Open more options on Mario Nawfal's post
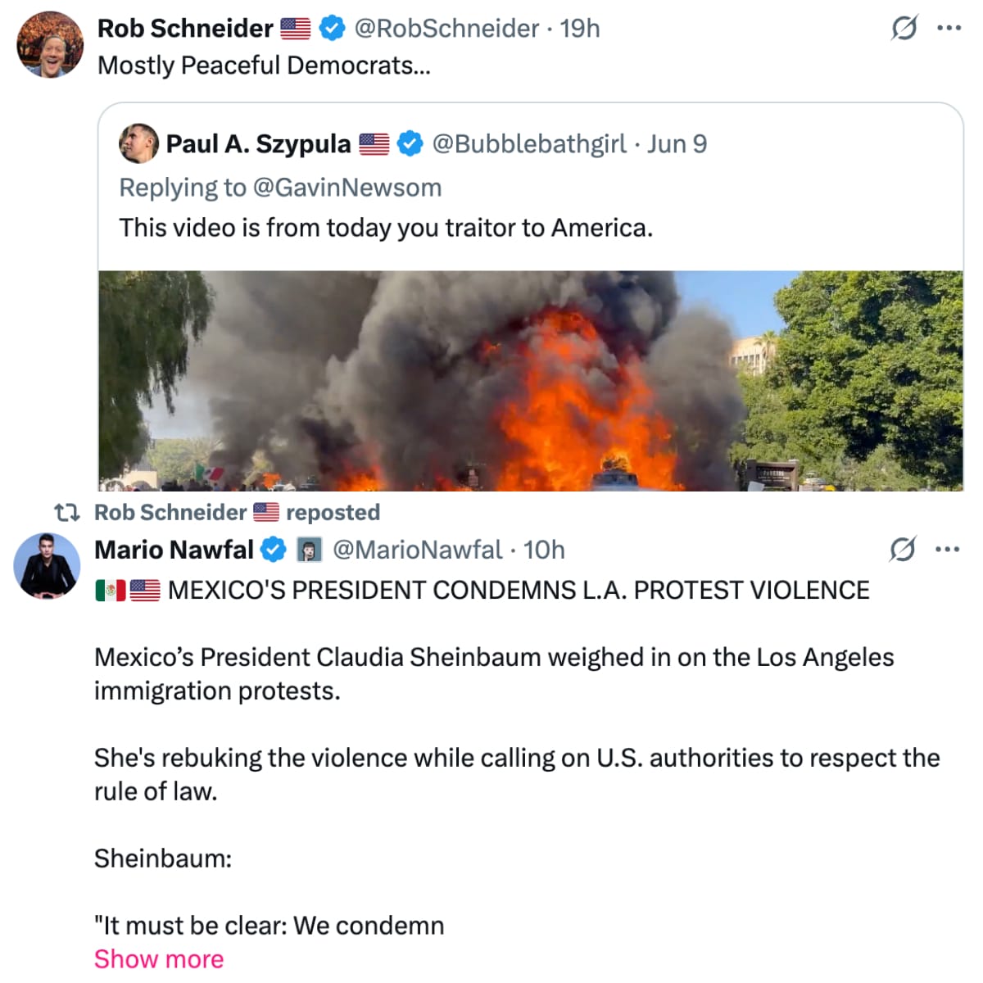Screen dimensions: 983x983 point(947,550)
